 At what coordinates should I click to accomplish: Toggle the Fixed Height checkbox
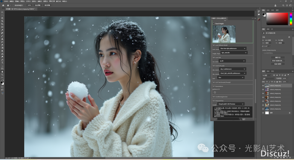tap(213, 24)
